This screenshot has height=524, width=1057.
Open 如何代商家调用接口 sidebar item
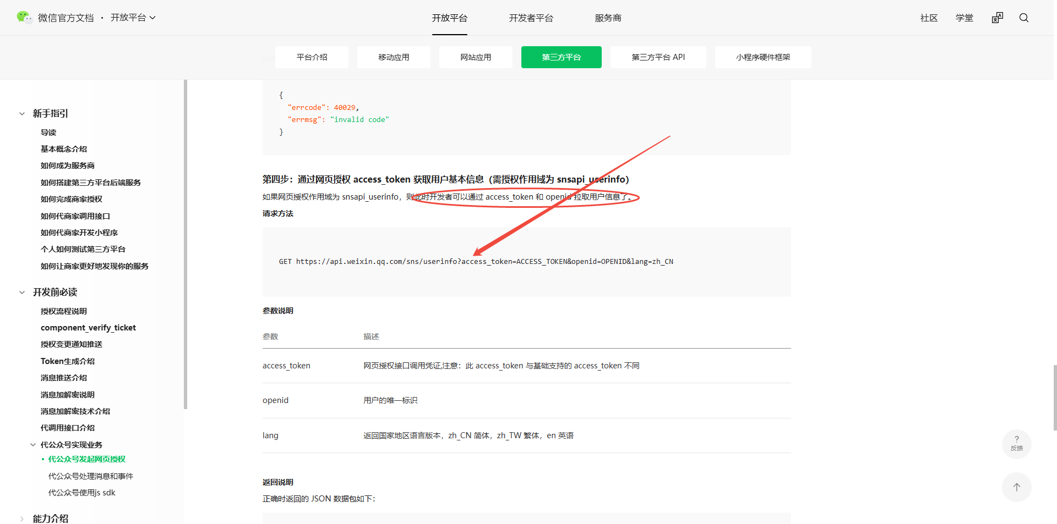pos(75,216)
